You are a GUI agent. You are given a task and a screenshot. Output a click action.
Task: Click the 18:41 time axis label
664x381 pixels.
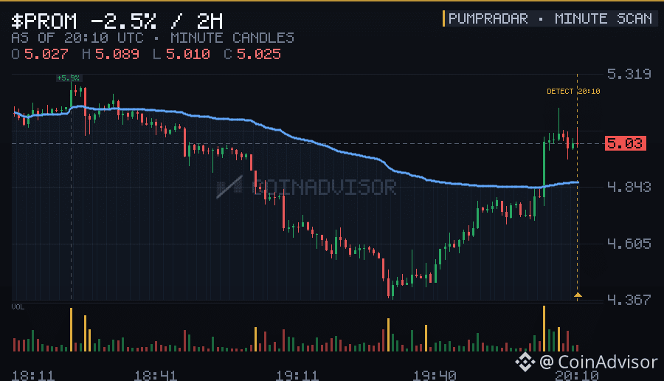pos(156,376)
